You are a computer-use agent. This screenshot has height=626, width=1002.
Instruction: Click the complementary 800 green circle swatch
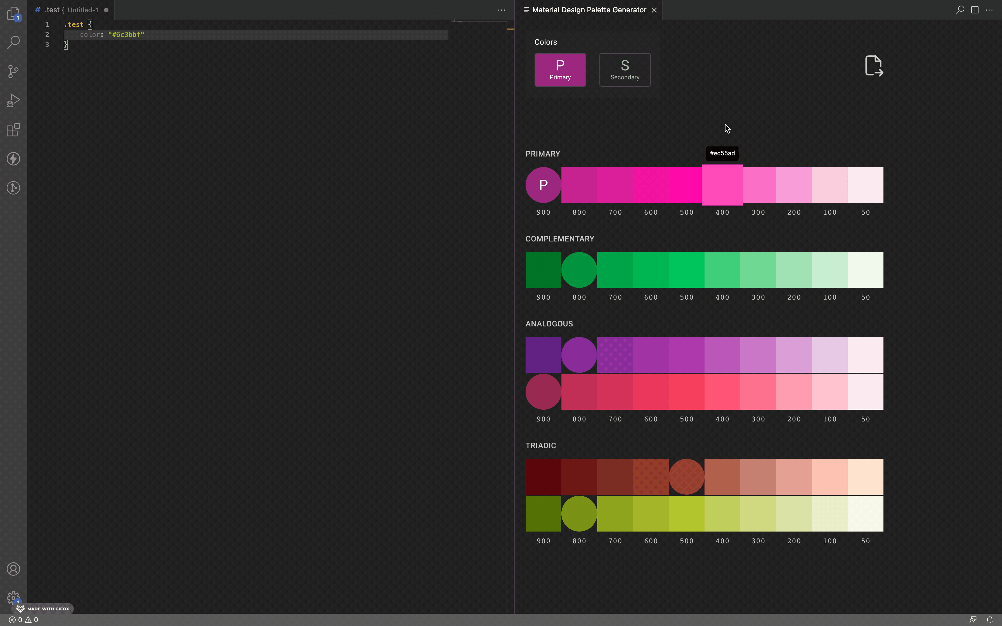(x=579, y=270)
